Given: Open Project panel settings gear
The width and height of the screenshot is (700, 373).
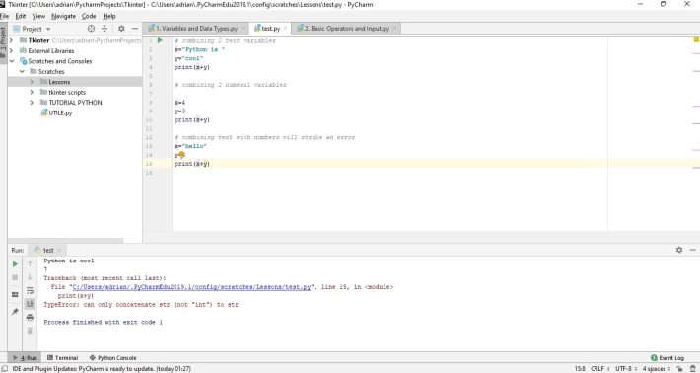Looking at the screenshot, I should [x=121, y=29].
